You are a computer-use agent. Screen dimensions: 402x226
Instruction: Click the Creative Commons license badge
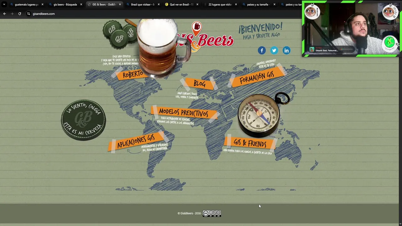click(x=212, y=213)
